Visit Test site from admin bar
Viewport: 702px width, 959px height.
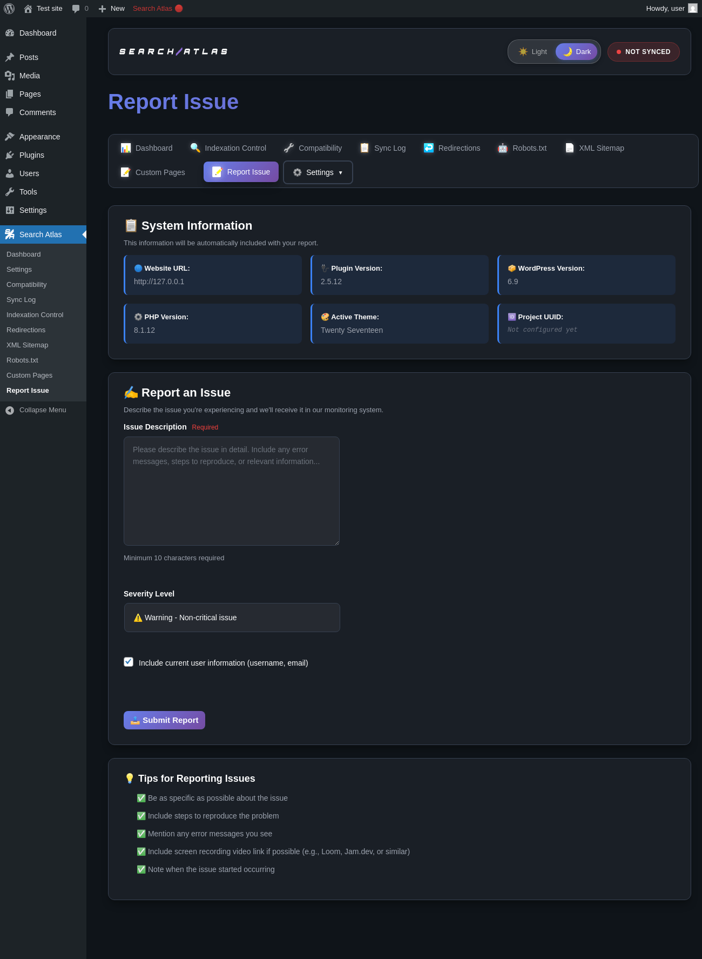click(43, 9)
